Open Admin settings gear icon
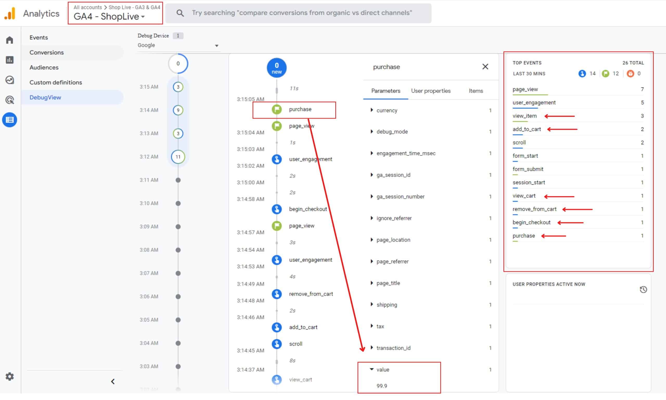Screen dimensions: 666x400 (10, 376)
